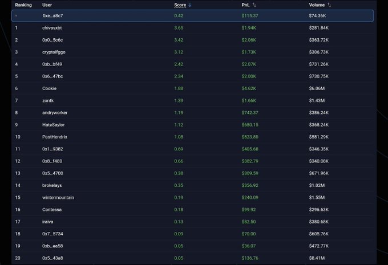Open user 0x5...43a8 row
The width and height of the screenshot is (388, 265).
(x=192, y=258)
